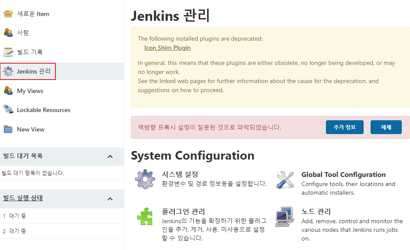Viewport: 410px width, 250px height.
Task: Click the System Configuration heading
Action: 192,156
